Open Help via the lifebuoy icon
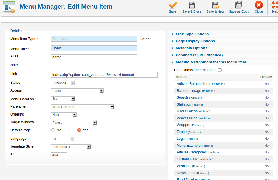The image size is (278, 180). [x=274, y=5]
